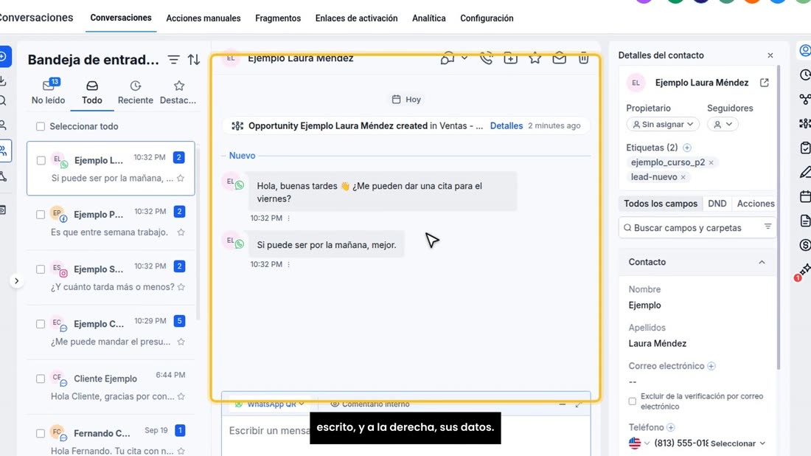The image size is (811, 456).
Task: Show the Reciente inbox tab
Action: [136, 92]
